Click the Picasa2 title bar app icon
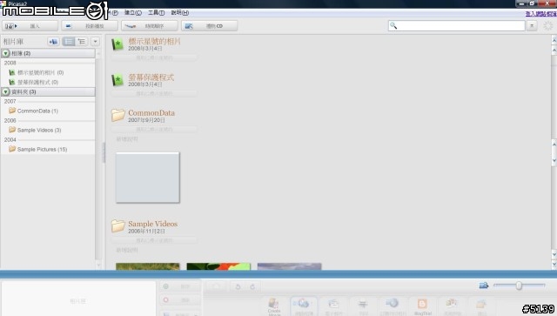Image resolution: width=557 pixels, height=316 pixels. coord(3,3)
